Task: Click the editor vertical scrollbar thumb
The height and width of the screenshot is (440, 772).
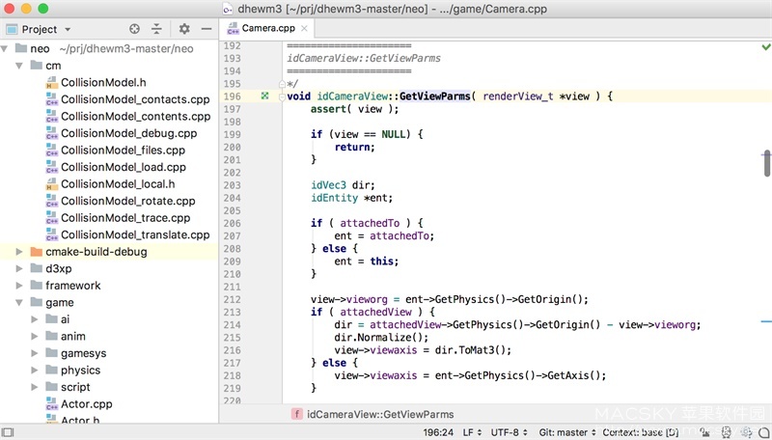Action: pos(767,163)
